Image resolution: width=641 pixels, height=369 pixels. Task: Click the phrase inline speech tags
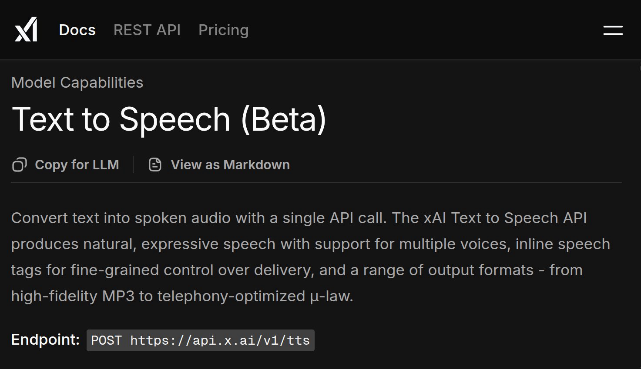pyautogui.click(x=562, y=244)
